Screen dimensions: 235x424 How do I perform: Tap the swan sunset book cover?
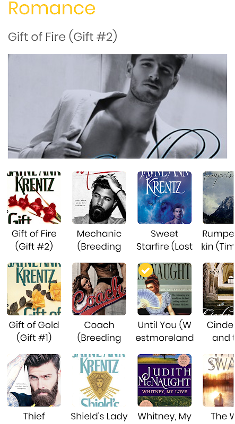point(219,380)
